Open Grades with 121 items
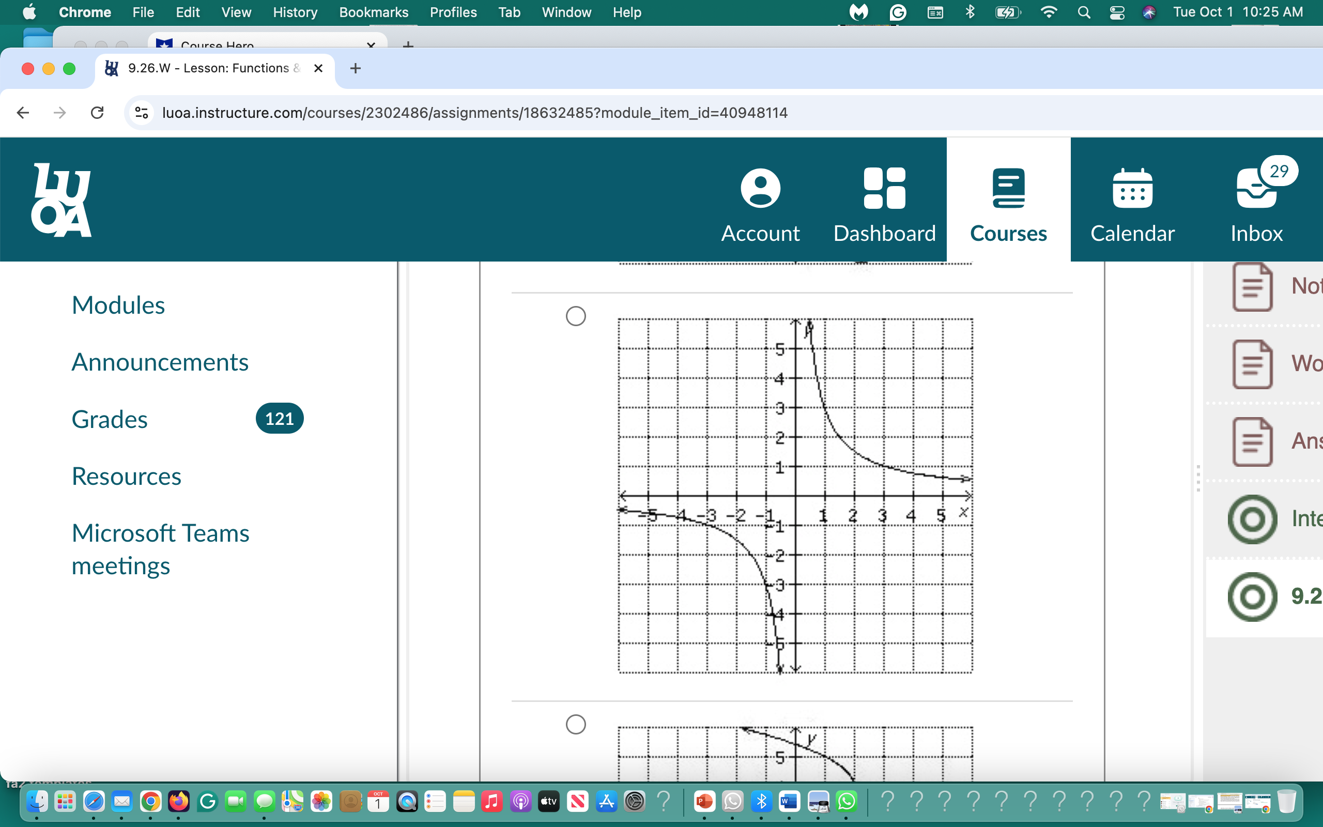1323x827 pixels. (x=110, y=419)
